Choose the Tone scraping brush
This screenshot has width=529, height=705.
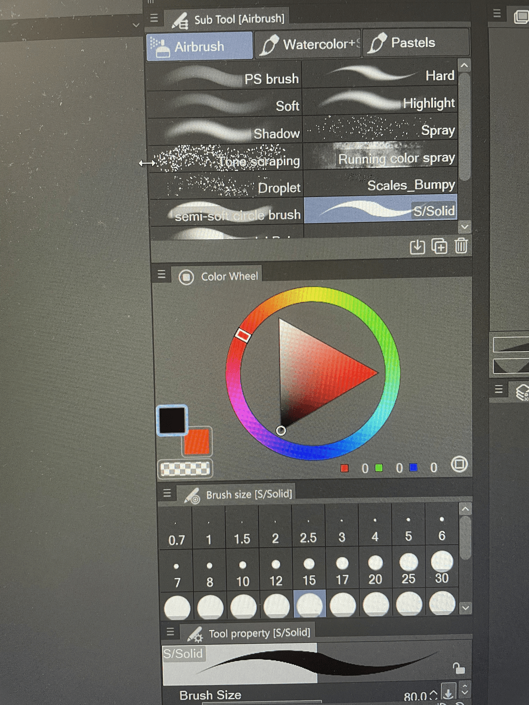[225, 159]
